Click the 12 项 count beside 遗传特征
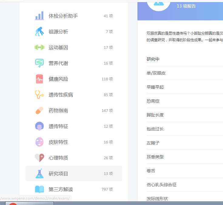 (108, 126)
